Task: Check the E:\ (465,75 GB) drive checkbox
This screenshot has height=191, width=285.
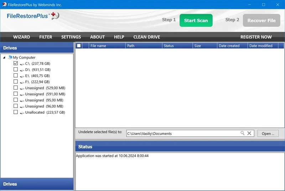Action: (x=16, y=76)
